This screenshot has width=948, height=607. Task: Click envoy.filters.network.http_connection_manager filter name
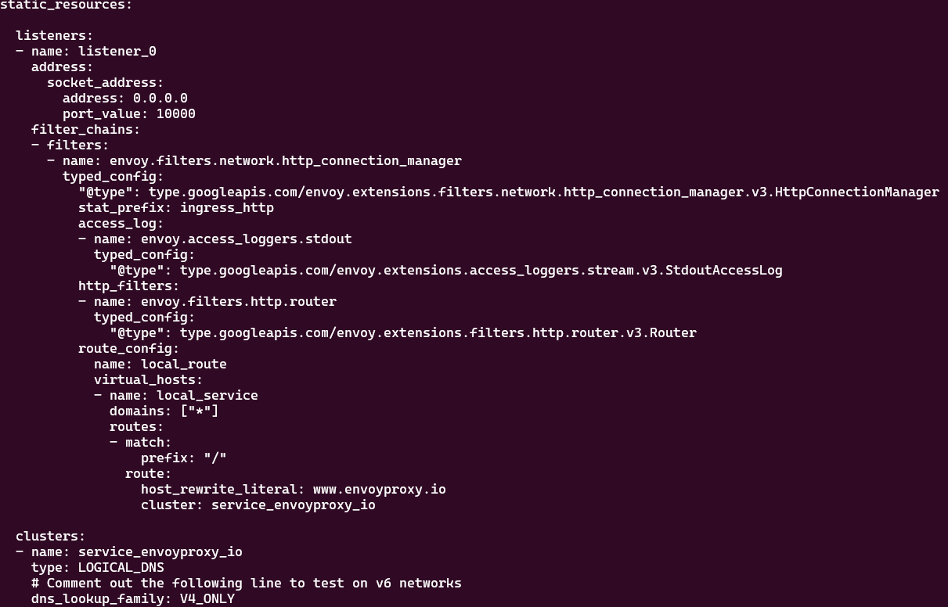[x=286, y=160]
